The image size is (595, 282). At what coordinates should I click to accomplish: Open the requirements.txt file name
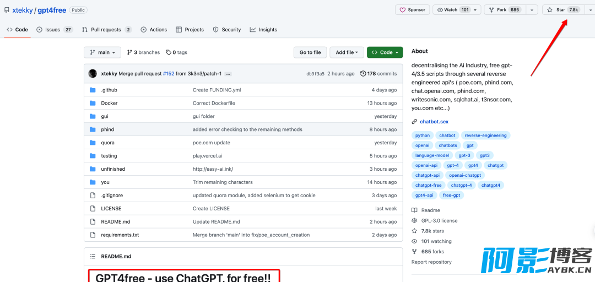tap(120, 235)
